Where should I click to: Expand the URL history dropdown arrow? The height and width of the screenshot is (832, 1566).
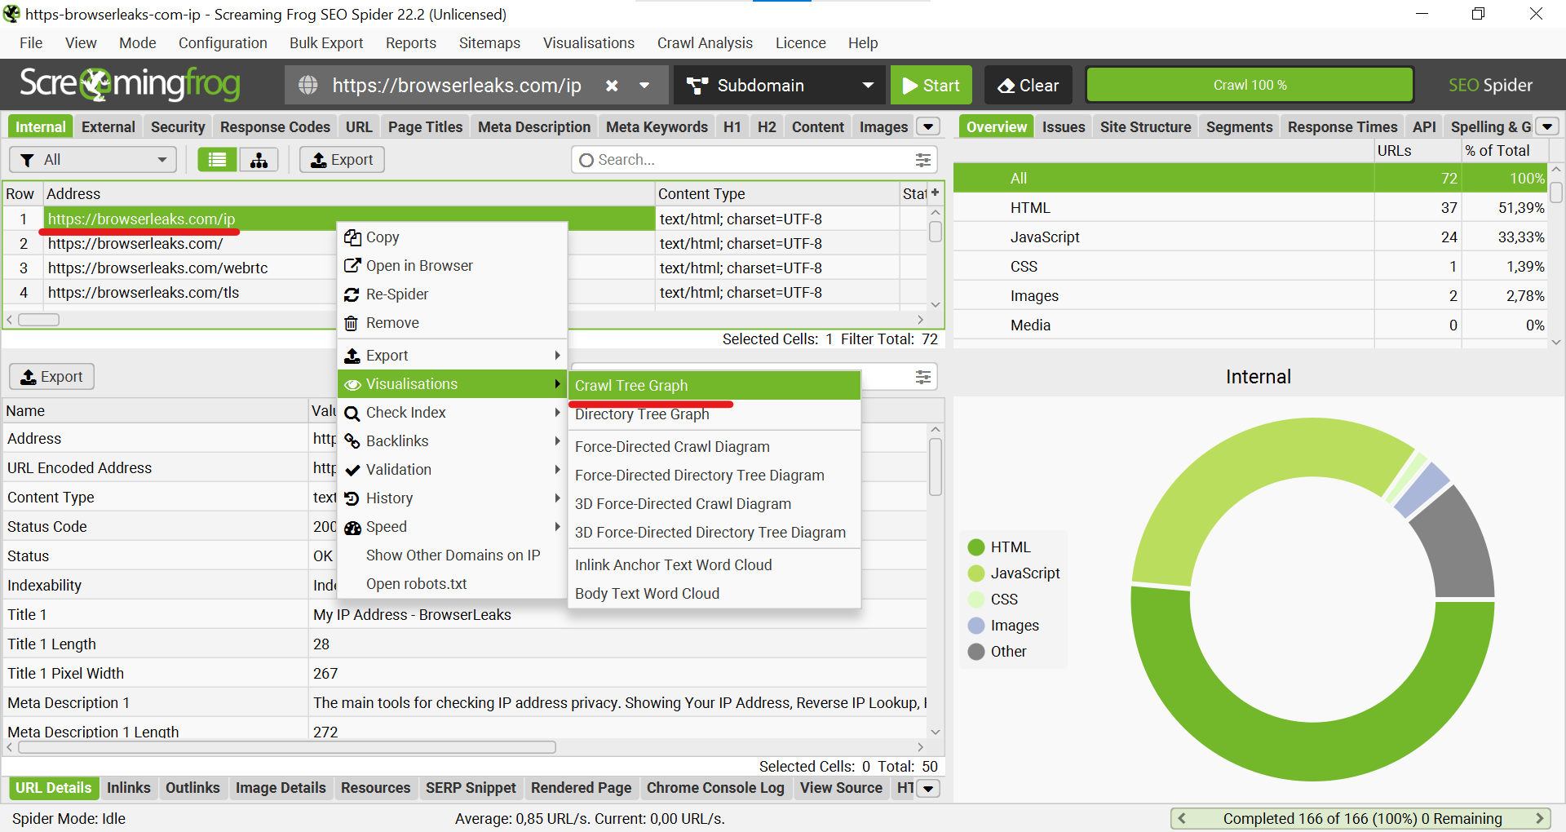[x=644, y=86]
